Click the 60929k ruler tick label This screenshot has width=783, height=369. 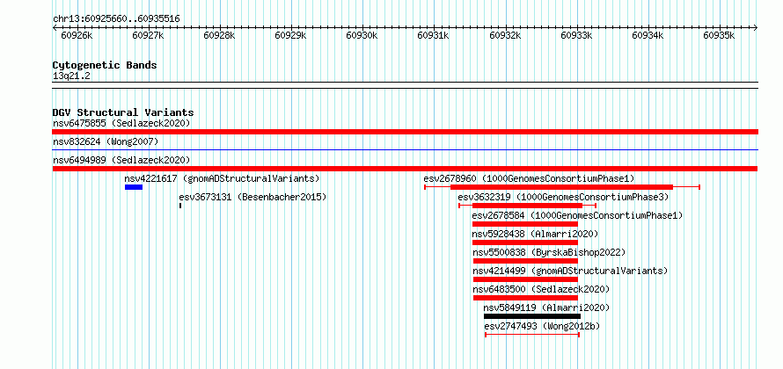click(290, 35)
